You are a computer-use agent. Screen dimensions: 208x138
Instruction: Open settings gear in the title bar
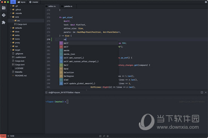(206, 2)
